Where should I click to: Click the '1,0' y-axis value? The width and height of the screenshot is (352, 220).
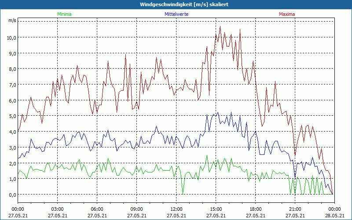coord(13,179)
